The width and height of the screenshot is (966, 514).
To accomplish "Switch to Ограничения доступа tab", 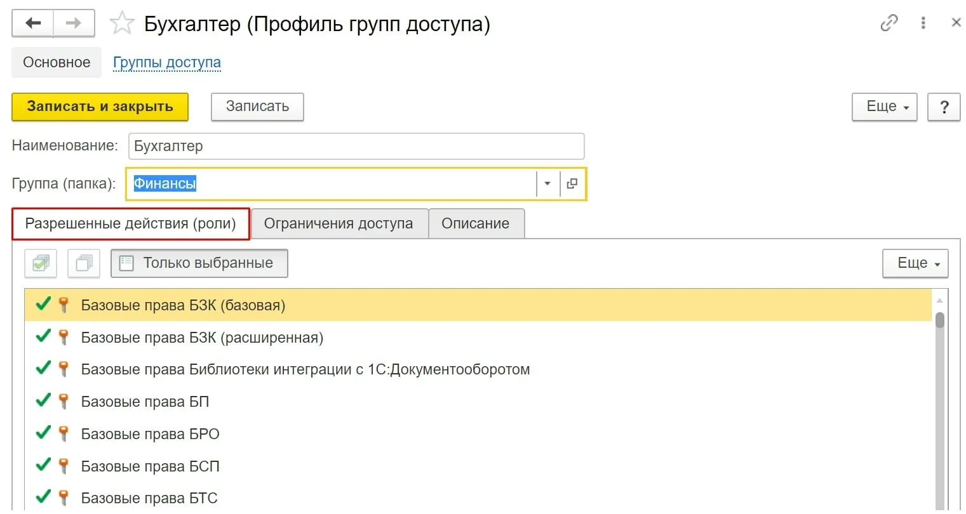I will point(339,224).
